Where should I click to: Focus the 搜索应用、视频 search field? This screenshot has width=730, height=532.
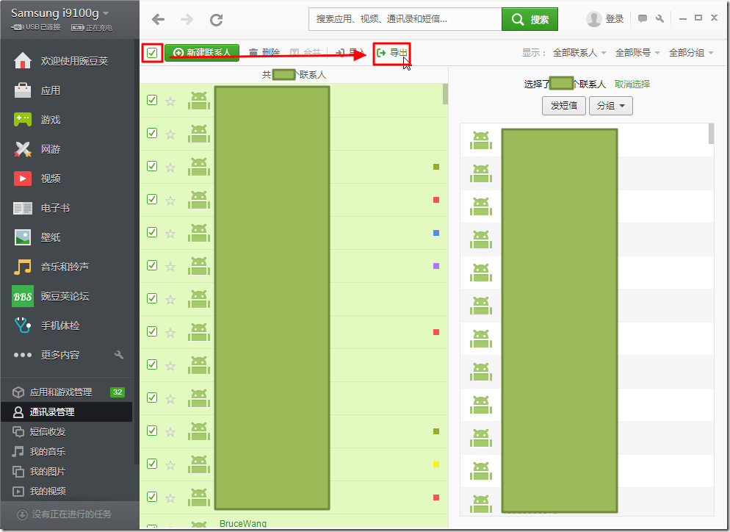pyautogui.click(x=405, y=19)
